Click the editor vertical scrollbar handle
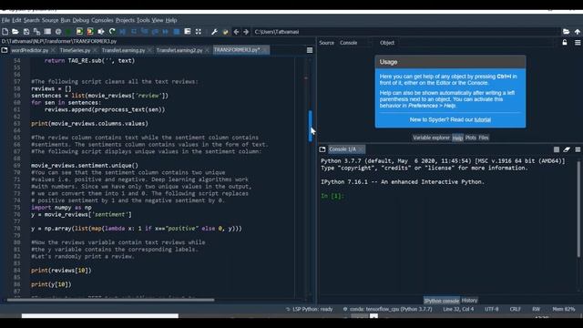583x328 pixels. click(x=310, y=126)
